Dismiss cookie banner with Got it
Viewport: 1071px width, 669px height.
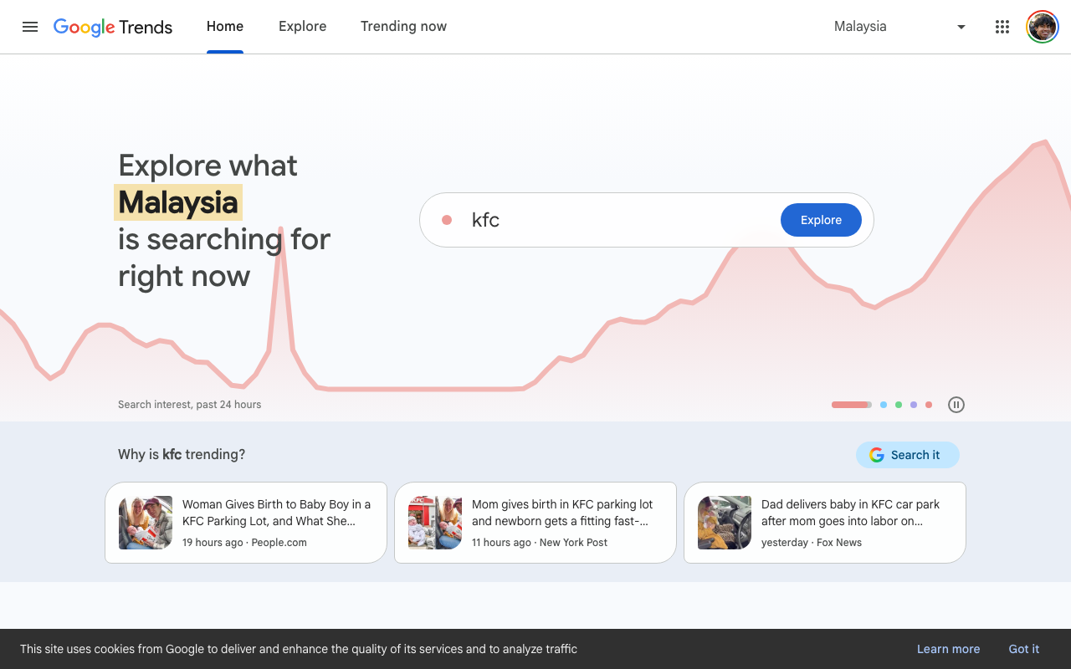1024,649
